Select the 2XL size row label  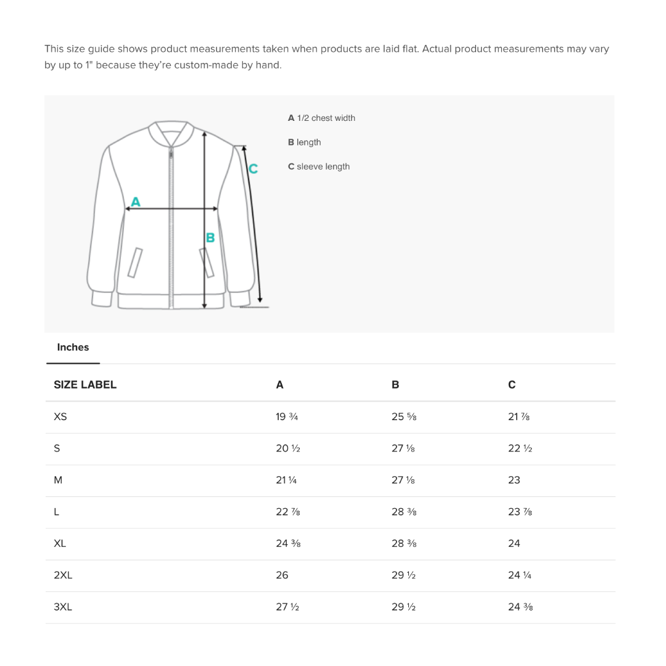(63, 575)
